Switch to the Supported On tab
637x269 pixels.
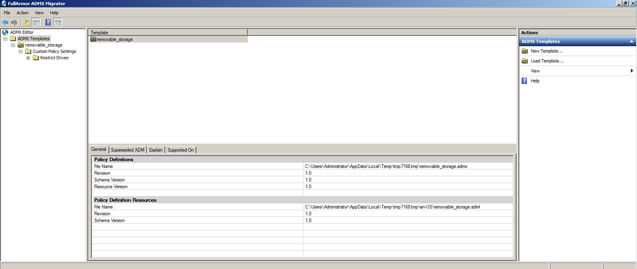pyautogui.click(x=180, y=150)
